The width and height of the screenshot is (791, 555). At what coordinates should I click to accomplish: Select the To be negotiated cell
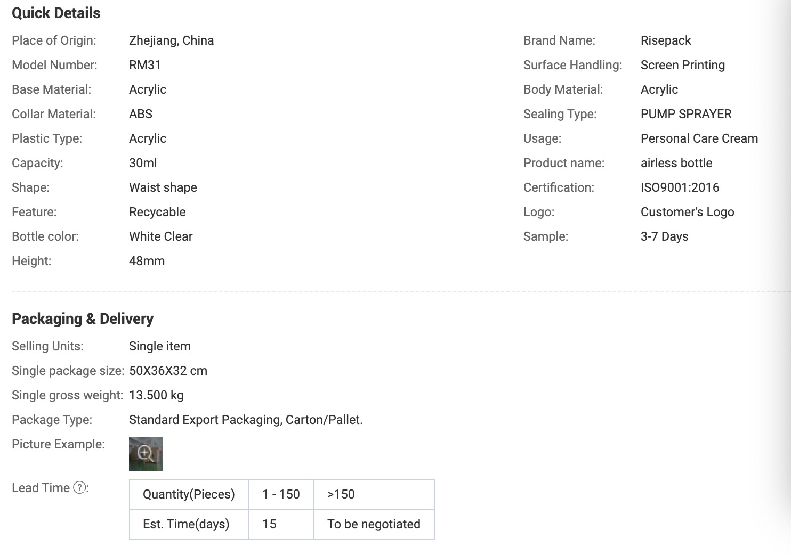(x=374, y=525)
